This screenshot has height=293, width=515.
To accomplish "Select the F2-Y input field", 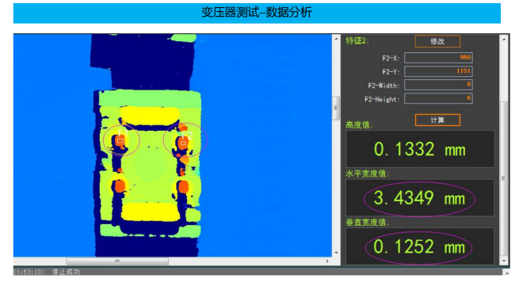I will point(438,71).
